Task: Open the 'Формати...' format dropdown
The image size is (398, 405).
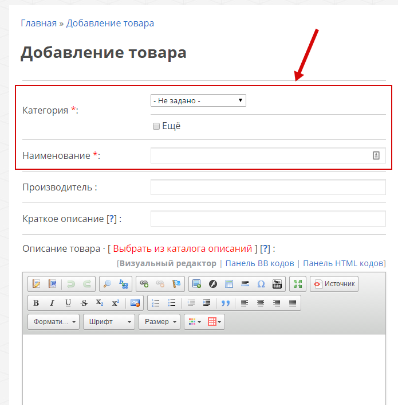Action: click(x=54, y=322)
